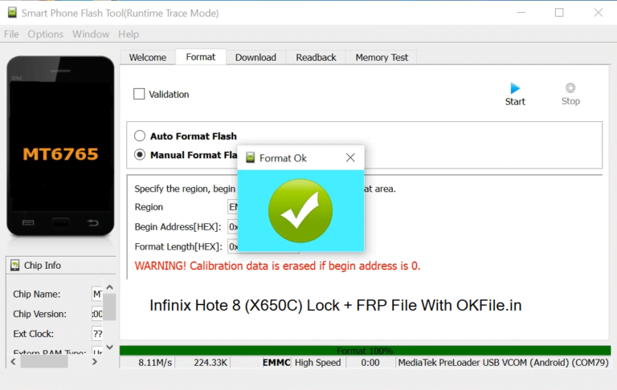Click the EMMC status entry
The width and height of the screenshot is (617, 390).
(276, 363)
